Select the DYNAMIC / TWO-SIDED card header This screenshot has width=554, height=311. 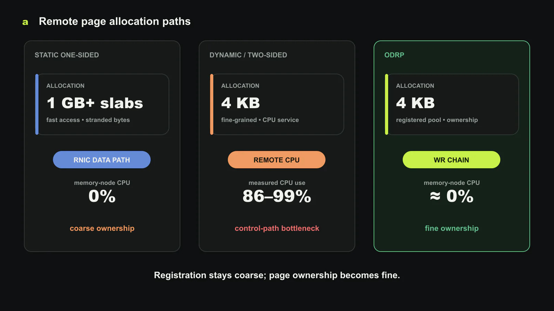pos(248,55)
